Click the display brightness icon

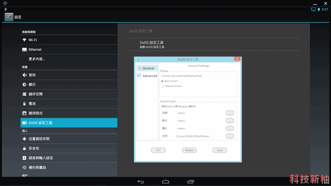point(24,85)
